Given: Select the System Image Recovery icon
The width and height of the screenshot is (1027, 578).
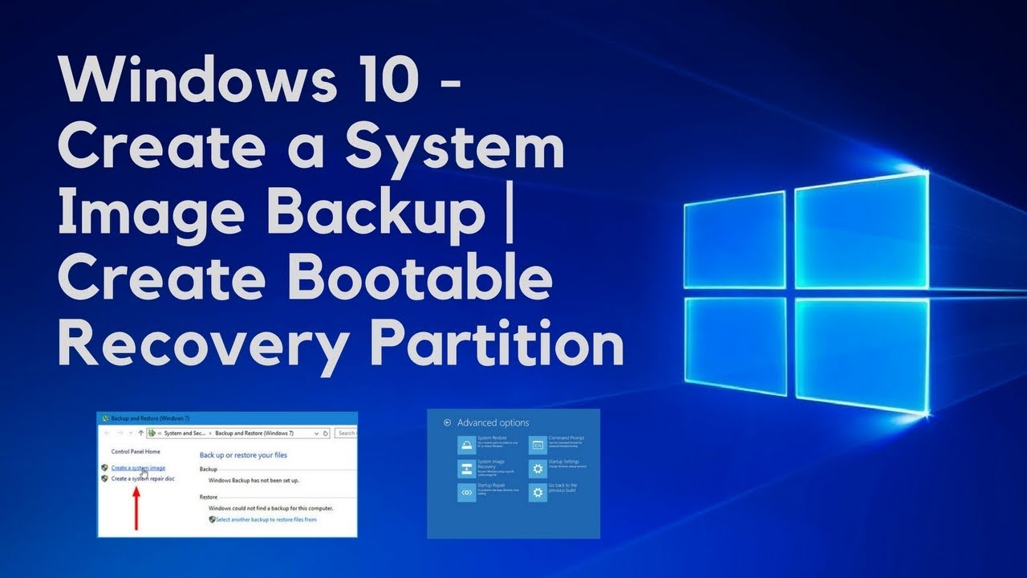Looking at the screenshot, I should click(x=467, y=469).
